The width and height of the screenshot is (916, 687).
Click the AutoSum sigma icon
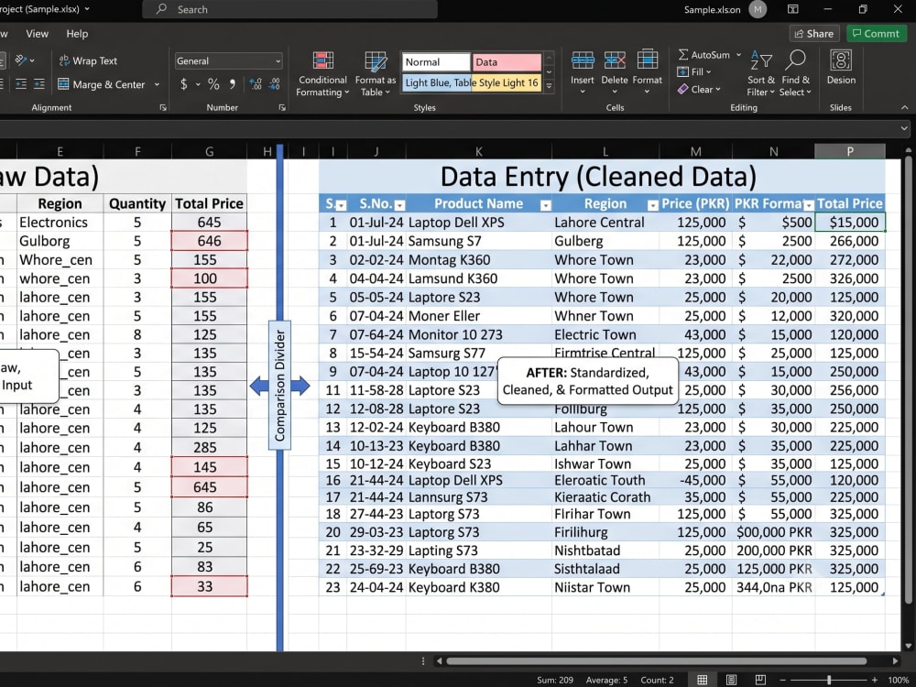[683, 54]
